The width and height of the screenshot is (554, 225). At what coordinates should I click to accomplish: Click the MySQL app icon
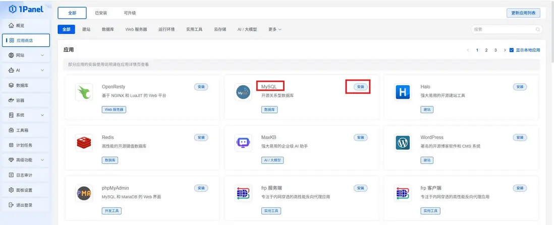243,92
